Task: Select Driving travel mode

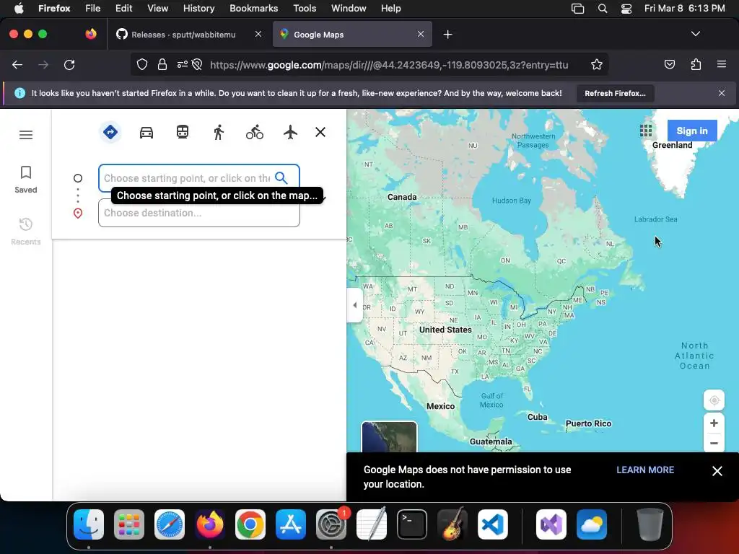Action: coord(147,133)
